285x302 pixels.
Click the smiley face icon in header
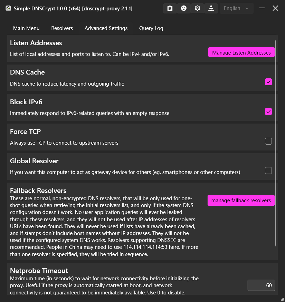click(x=183, y=8)
